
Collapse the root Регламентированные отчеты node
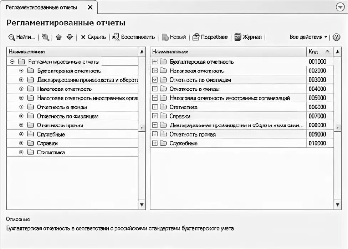[x=12, y=62]
